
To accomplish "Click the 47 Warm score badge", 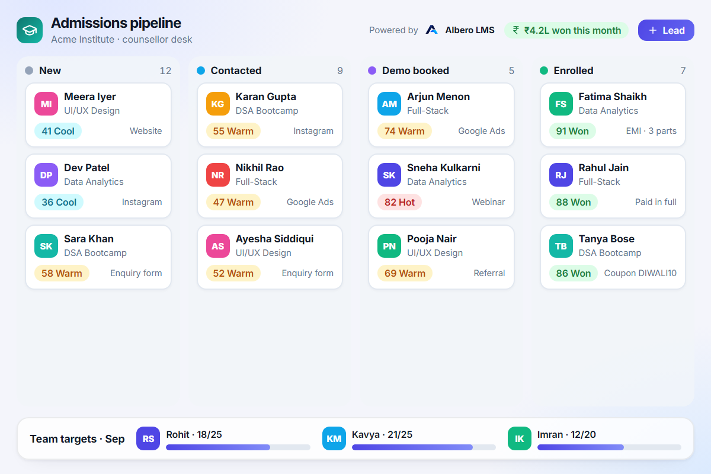I will click(233, 202).
